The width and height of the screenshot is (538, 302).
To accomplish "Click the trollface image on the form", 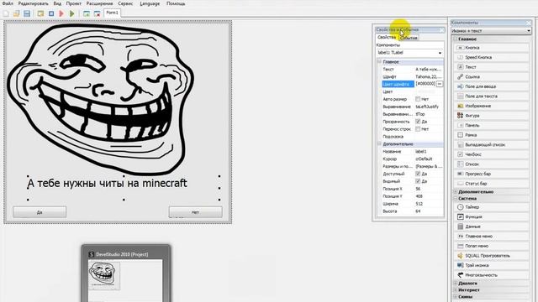I will click(101, 99).
